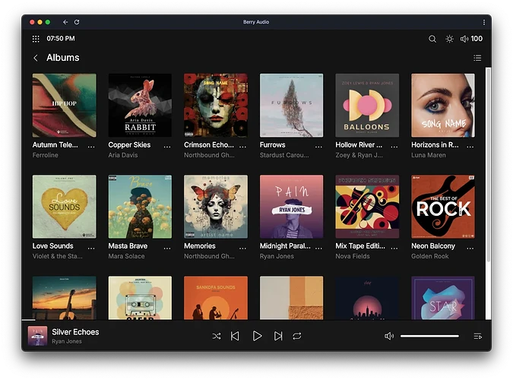The height and width of the screenshot is (380, 513).
Task: Open more options for Hollow River album
Action: pos(394,147)
